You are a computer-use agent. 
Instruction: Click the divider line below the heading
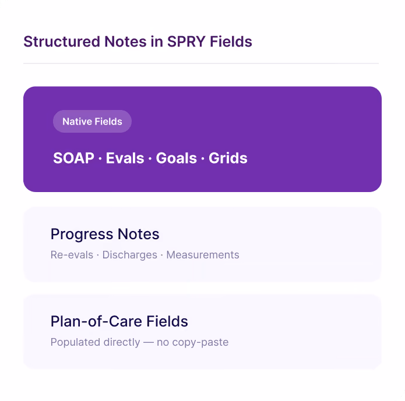(201, 63)
